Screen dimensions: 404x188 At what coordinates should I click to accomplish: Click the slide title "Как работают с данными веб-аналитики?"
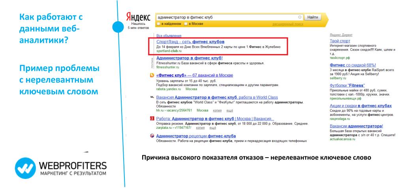coord(51,29)
